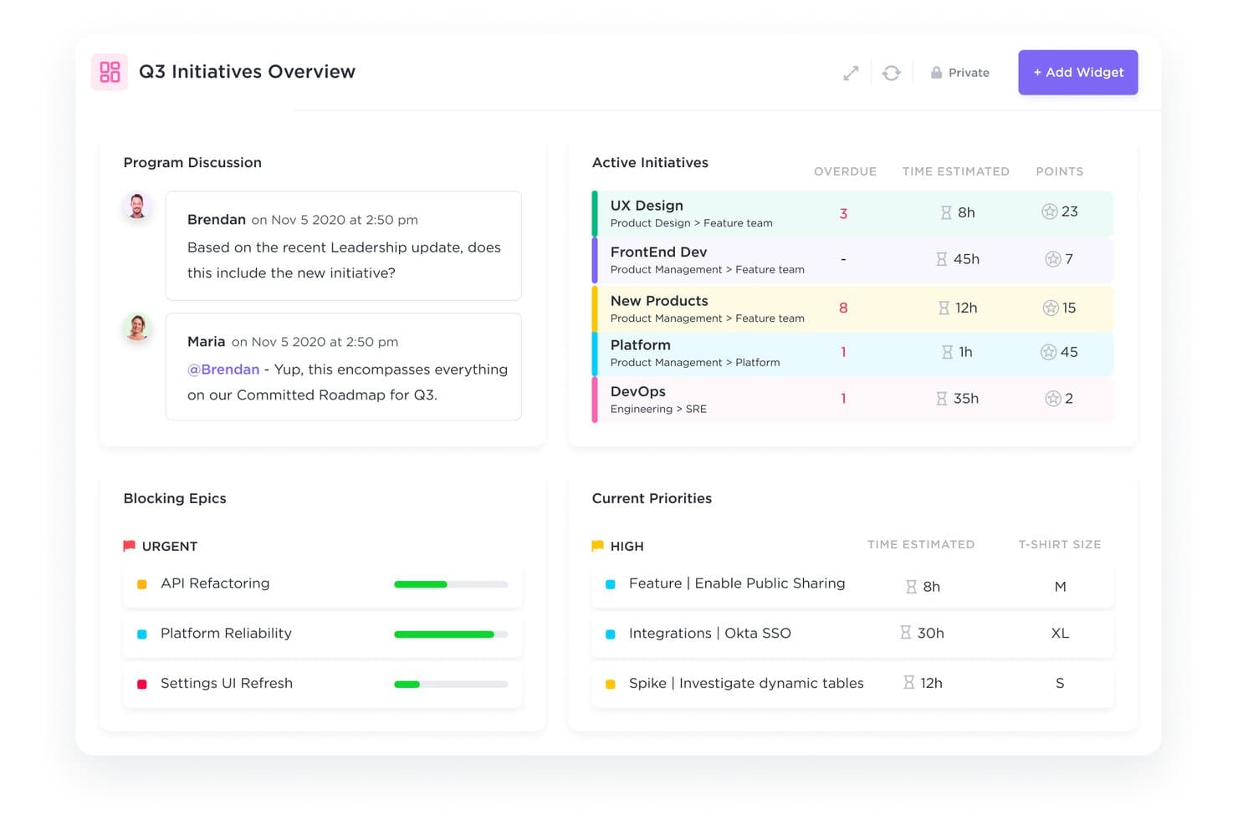Click the pink dashboard grid icon
The width and height of the screenshot is (1238, 825).
(x=110, y=72)
